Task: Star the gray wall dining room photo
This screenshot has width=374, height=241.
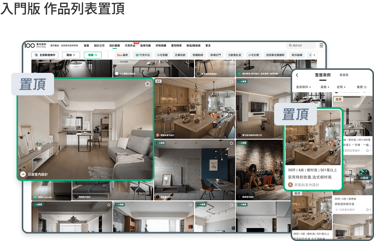Action: 231,143
